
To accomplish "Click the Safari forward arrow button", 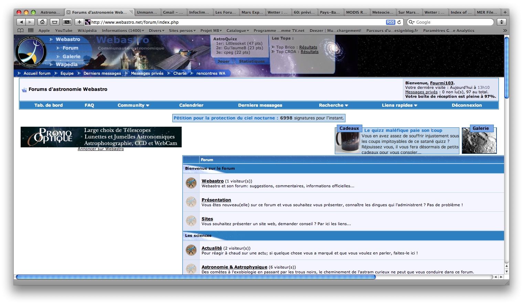I will pyautogui.click(x=30, y=22).
